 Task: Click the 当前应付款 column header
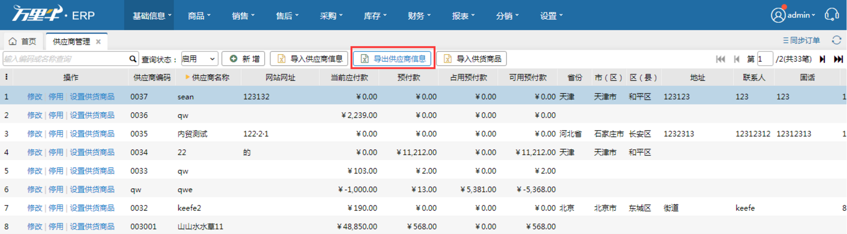click(349, 77)
